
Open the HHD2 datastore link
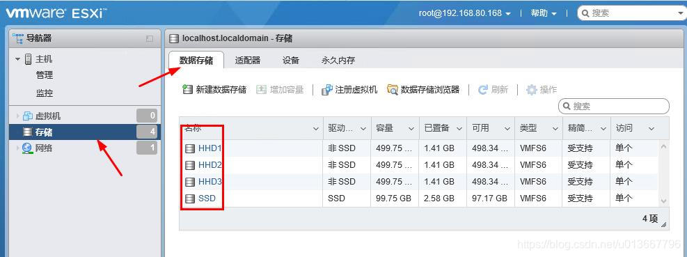click(210, 165)
